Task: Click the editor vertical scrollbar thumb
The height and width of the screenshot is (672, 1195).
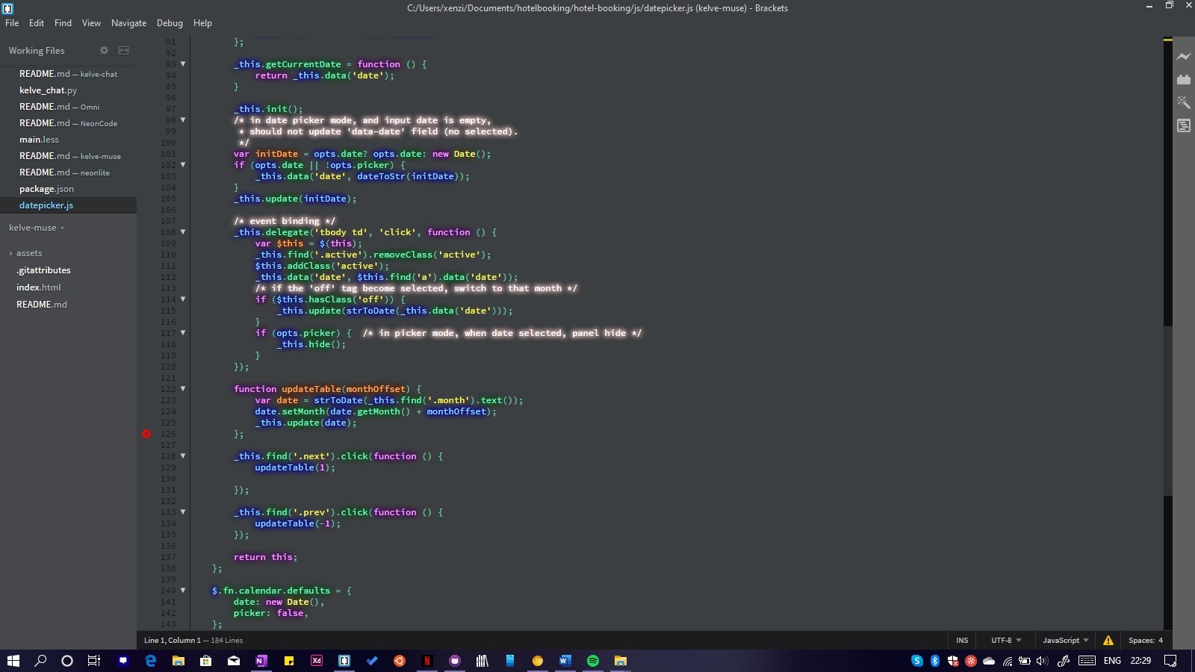Action: [1167, 411]
